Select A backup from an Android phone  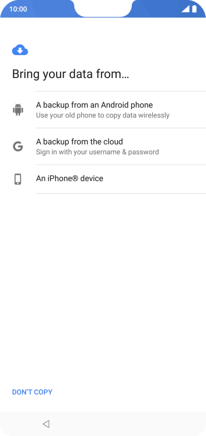pos(103,109)
